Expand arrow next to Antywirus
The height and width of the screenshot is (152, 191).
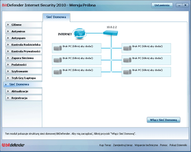[x=8, y=31]
